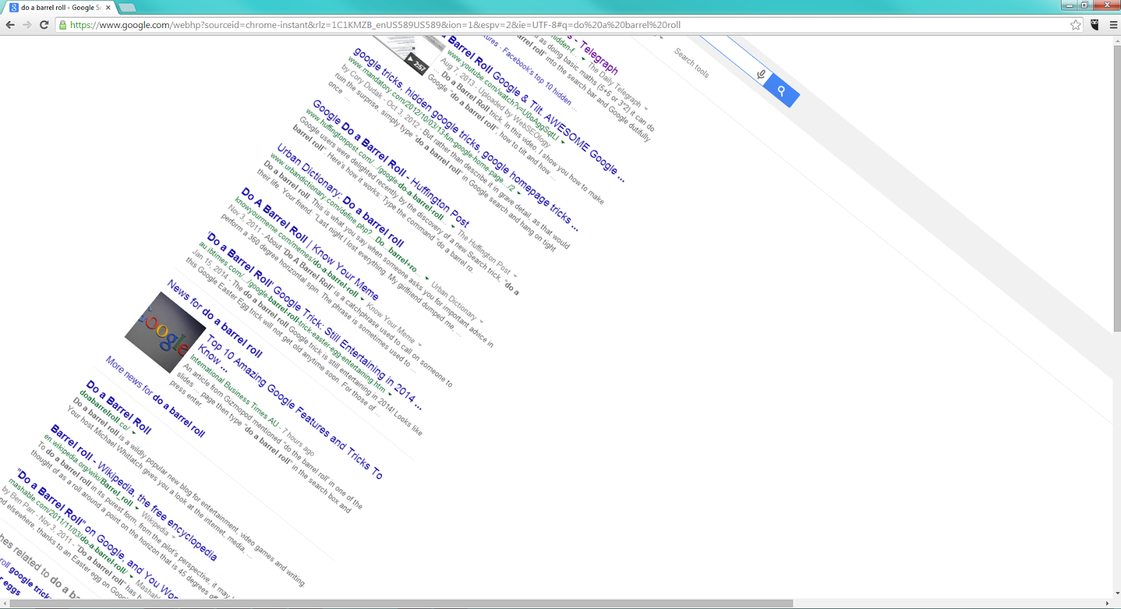Open a new tab next to current tab
Viewport: 1121px width, 609px height.
click(x=127, y=8)
